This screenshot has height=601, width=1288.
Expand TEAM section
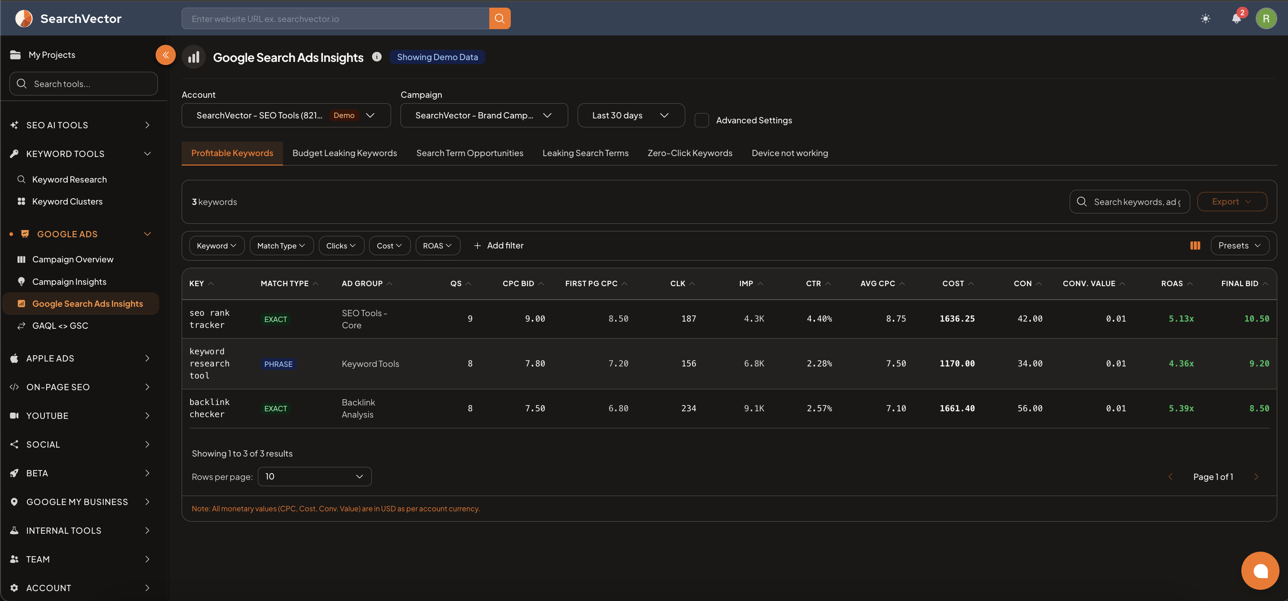pos(80,559)
